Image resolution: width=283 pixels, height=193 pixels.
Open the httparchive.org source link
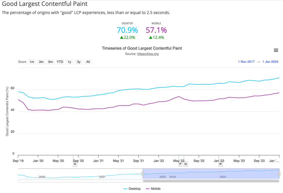pyautogui.click(x=148, y=54)
